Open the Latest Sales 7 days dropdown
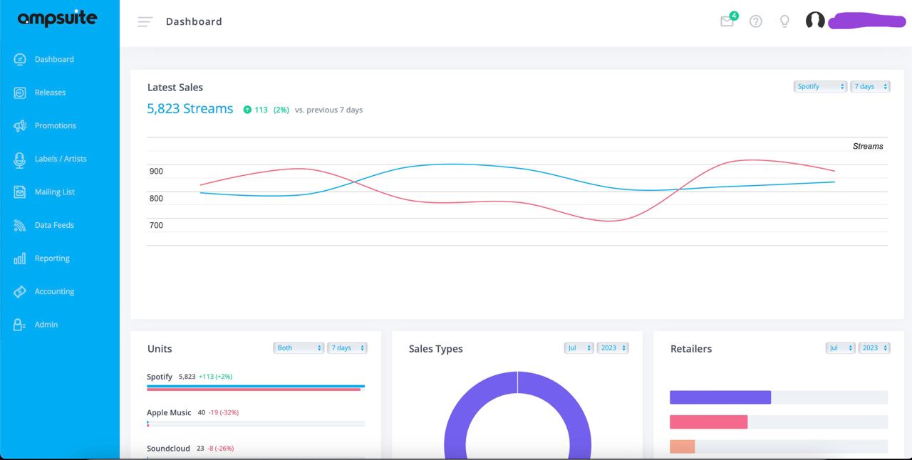This screenshot has height=460, width=912. (x=870, y=86)
